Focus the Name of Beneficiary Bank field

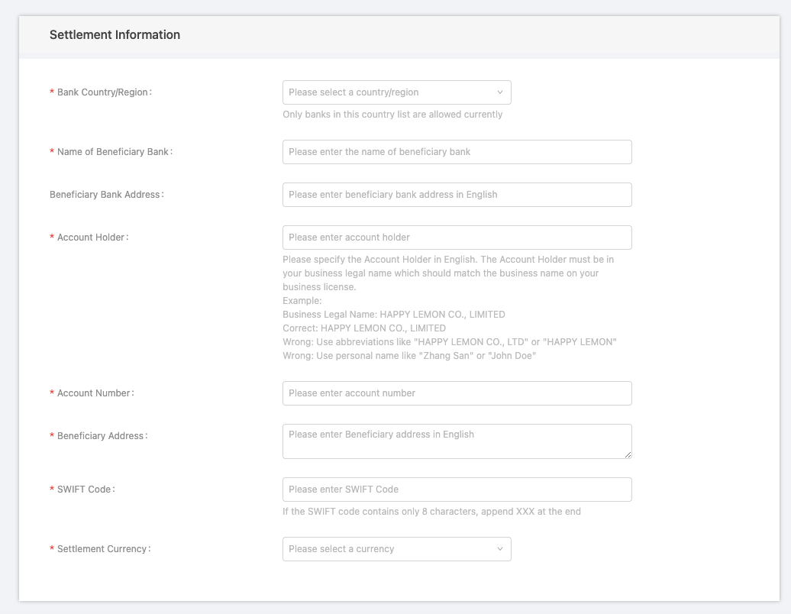pyautogui.click(x=457, y=152)
